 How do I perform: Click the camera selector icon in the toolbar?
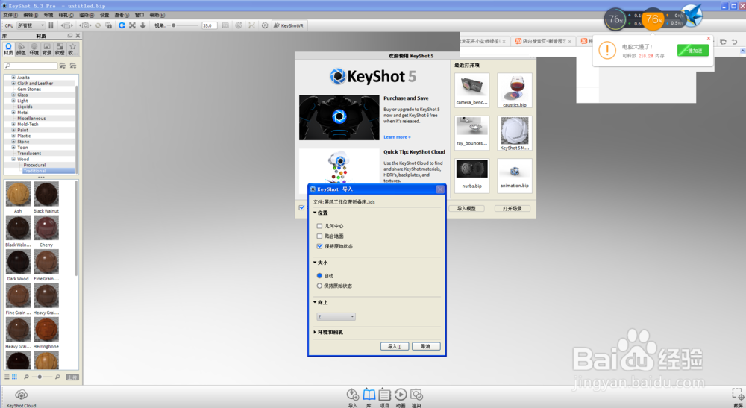coord(85,25)
